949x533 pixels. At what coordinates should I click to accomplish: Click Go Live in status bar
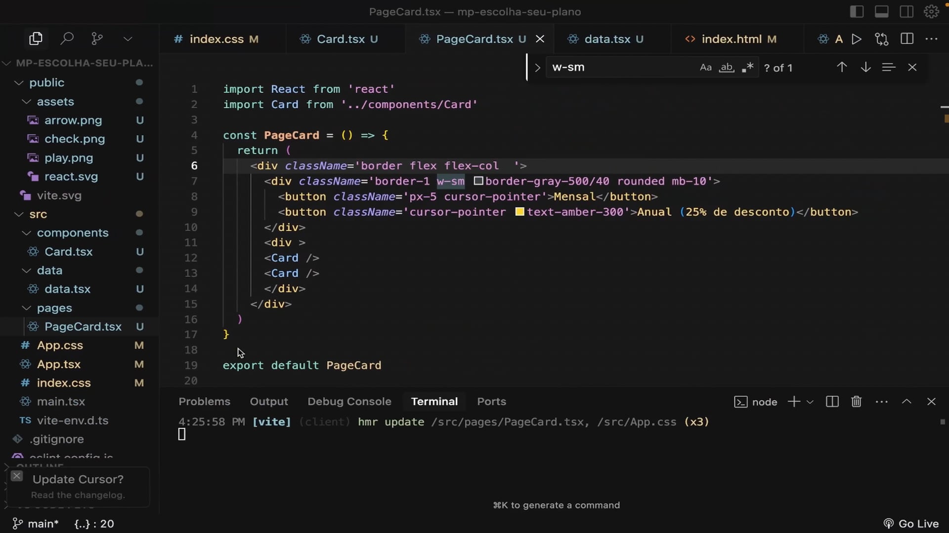(911, 524)
